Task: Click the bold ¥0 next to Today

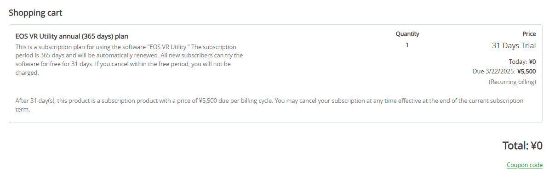Action: [x=532, y=62]
